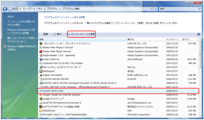Select ELECOM USB to PS/PS2 Gamepad Converter icon
204x120 pixels.
click(x=41, y=83)
